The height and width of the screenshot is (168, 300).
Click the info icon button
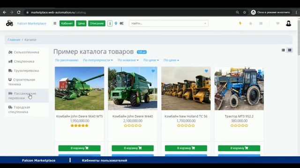110,23
